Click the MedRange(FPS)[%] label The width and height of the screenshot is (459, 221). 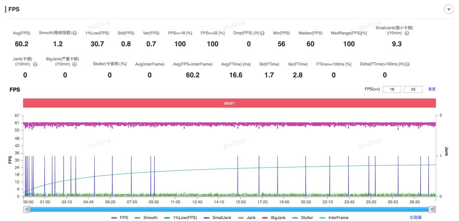coord(349,33)
